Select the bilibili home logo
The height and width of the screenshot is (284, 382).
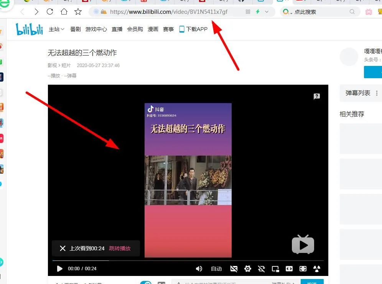click(x=29, y=29)
